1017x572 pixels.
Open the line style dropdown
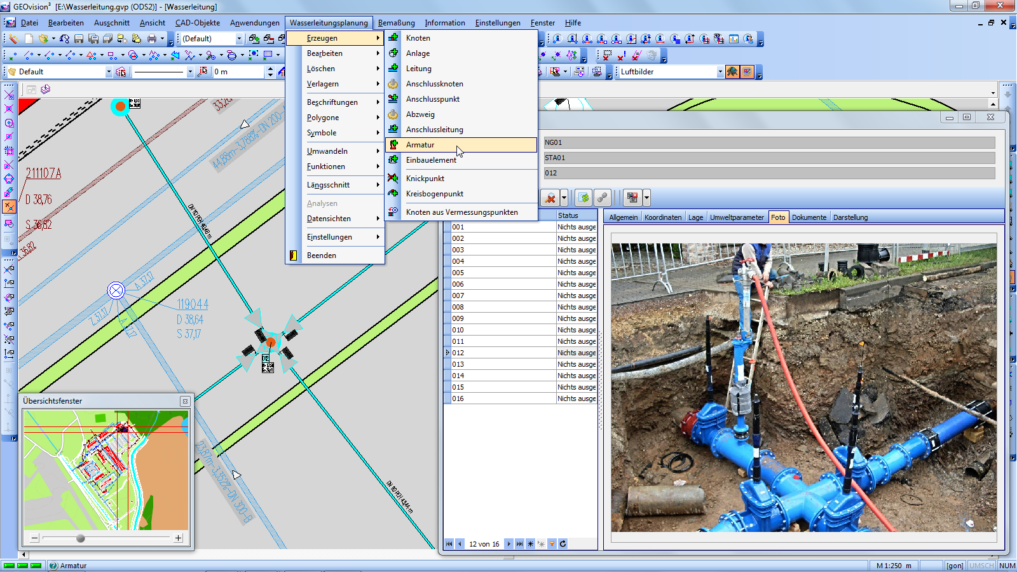coord(189,72)
